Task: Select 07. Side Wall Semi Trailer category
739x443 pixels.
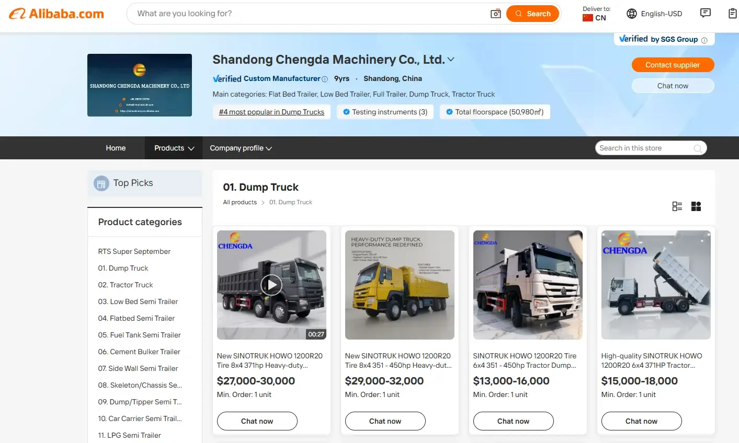Action: [x=138, y=368]
